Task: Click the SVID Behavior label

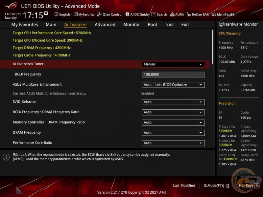Action: [x=24, y=102]
